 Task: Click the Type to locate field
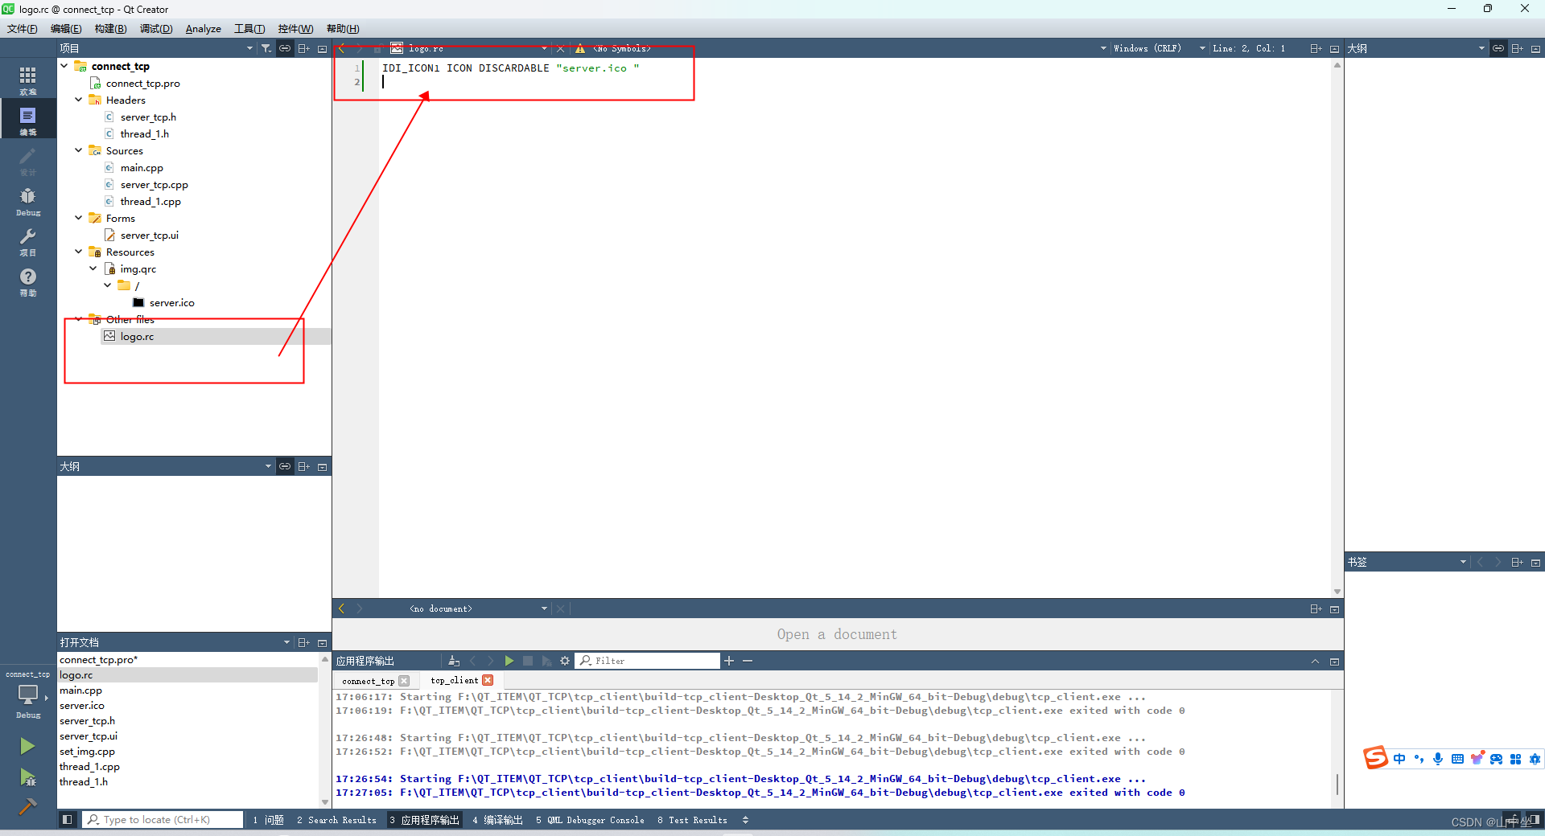click(x=163, y=819)
